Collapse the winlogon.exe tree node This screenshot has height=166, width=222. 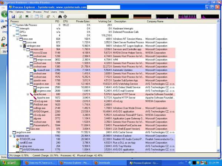[21, 46]
